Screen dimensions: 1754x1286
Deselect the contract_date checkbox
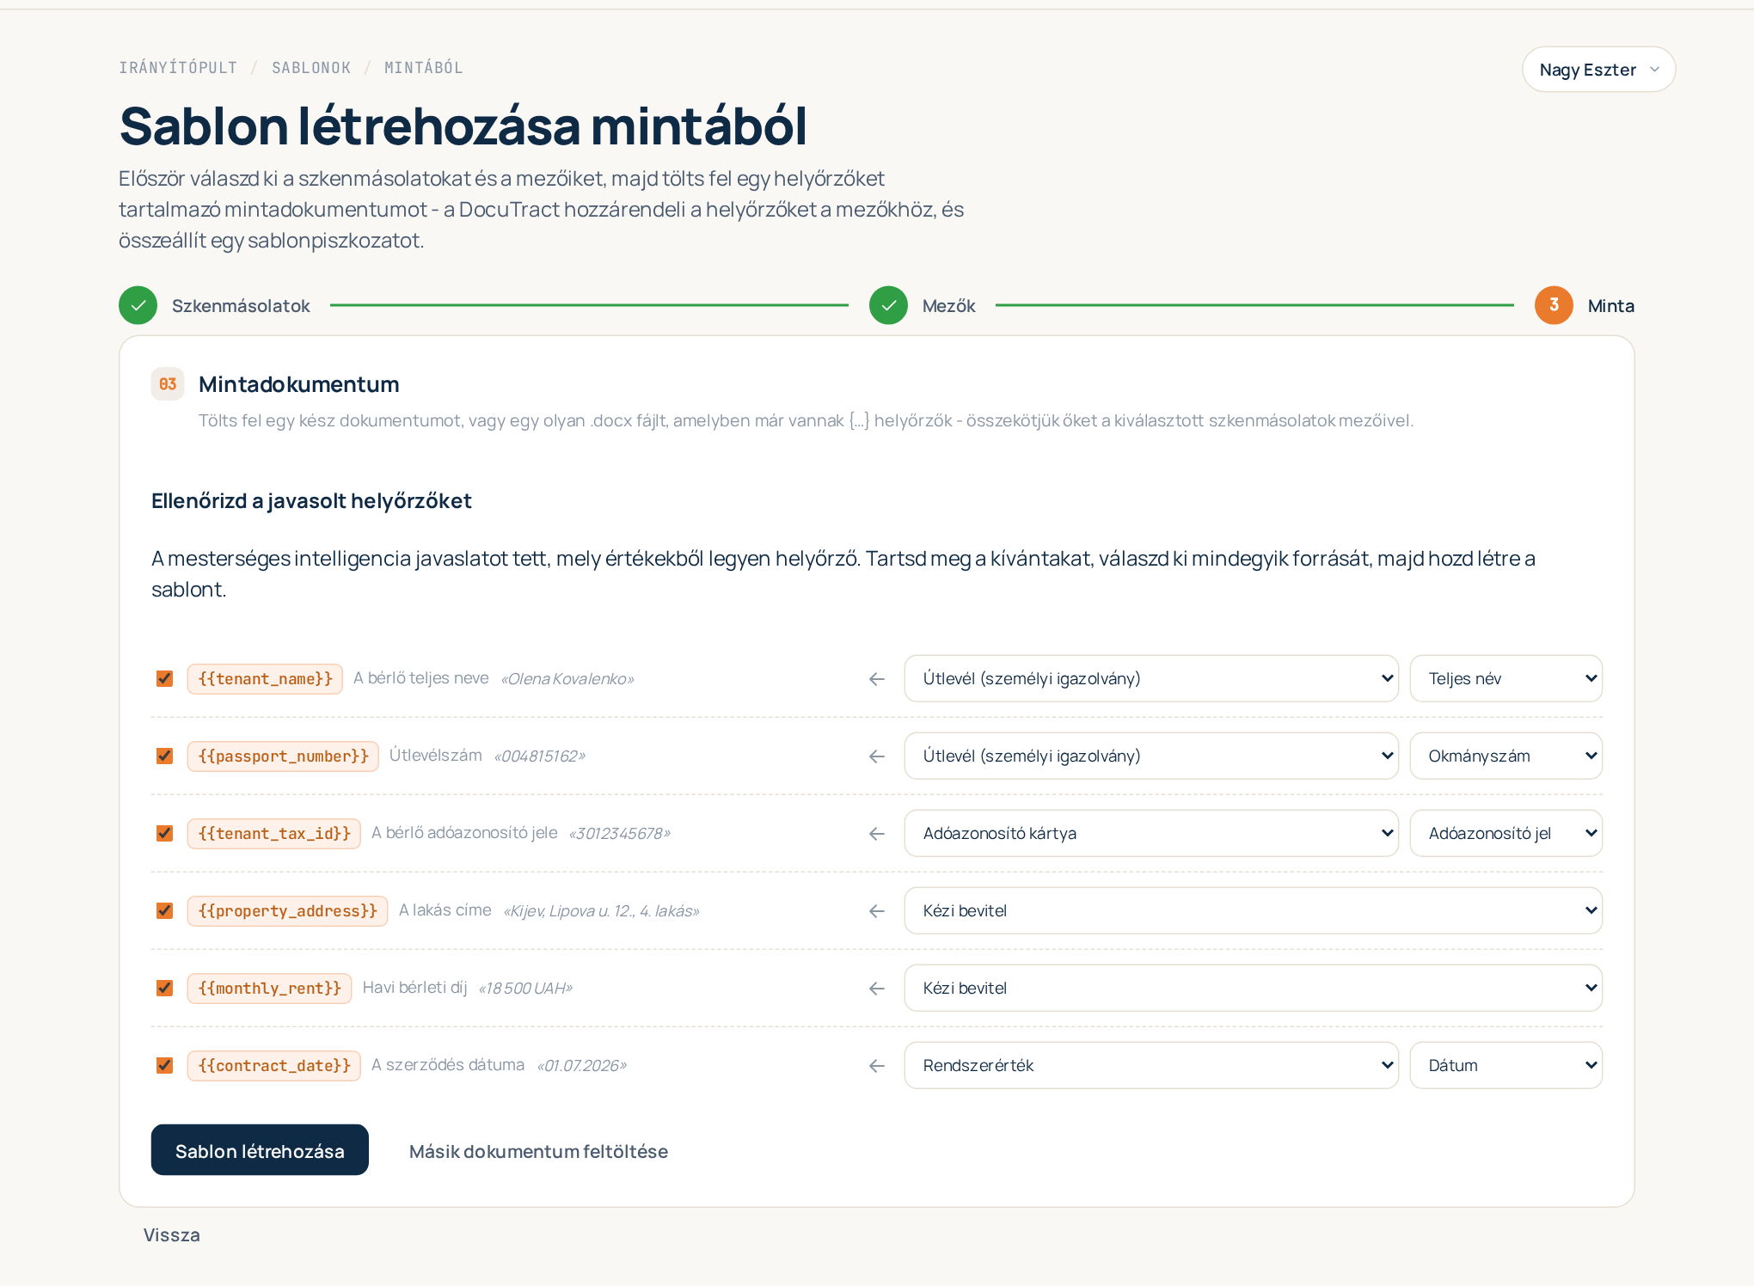click(x=164, y=1066)
